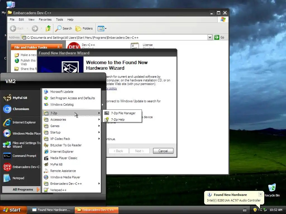This screenshot has width=286, height=214.
Task: Start Files and Settings Transfer Wizard
Action: 22,145
